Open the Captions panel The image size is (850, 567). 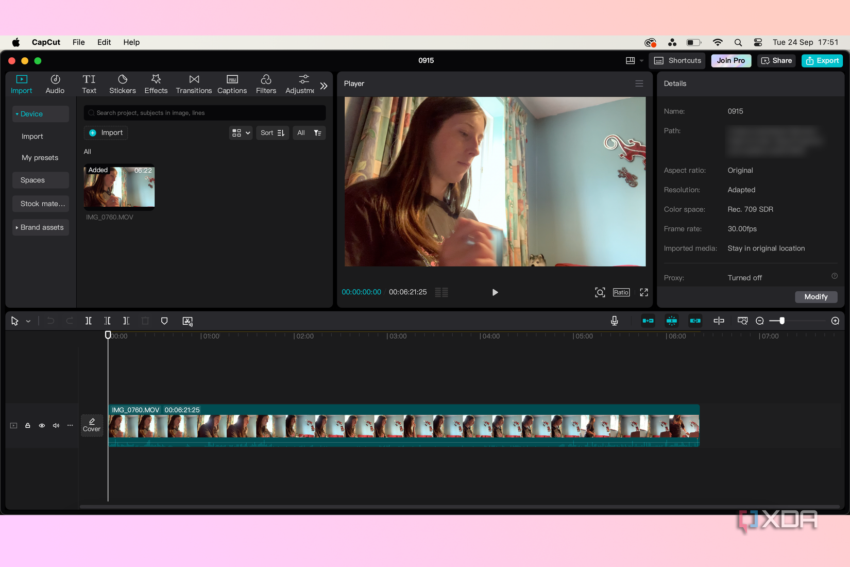232,84
